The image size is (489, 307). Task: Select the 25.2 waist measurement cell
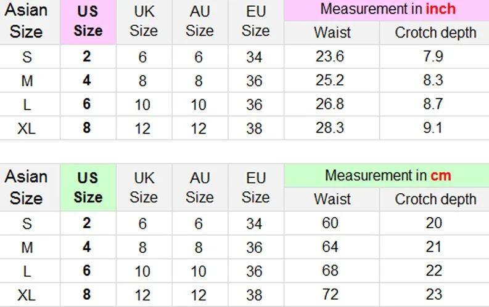click(330, 81)
